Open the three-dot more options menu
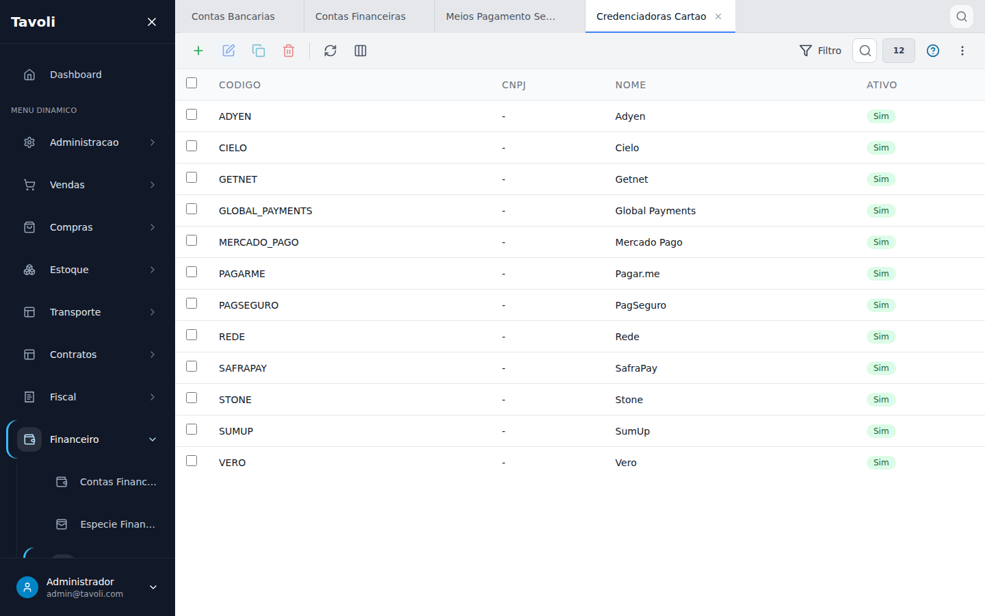The width and height of the screenshot is (985, 616). click(x=962, y=51)
